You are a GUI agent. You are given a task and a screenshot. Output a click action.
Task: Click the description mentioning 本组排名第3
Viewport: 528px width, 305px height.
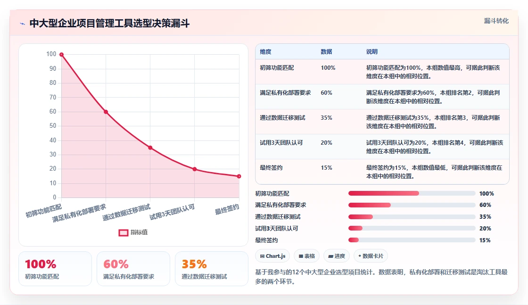coord(433,122)
